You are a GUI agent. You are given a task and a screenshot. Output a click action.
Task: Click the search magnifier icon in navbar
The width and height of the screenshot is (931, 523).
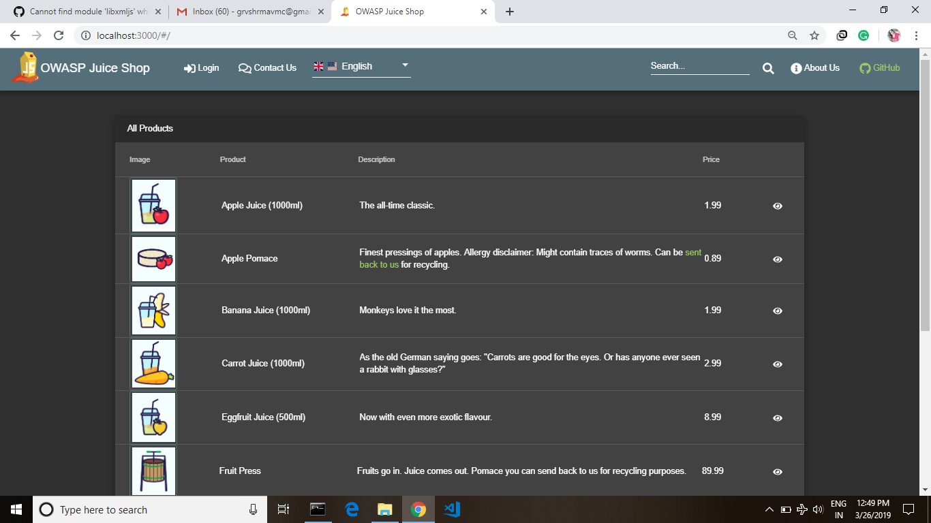(768, 68)
